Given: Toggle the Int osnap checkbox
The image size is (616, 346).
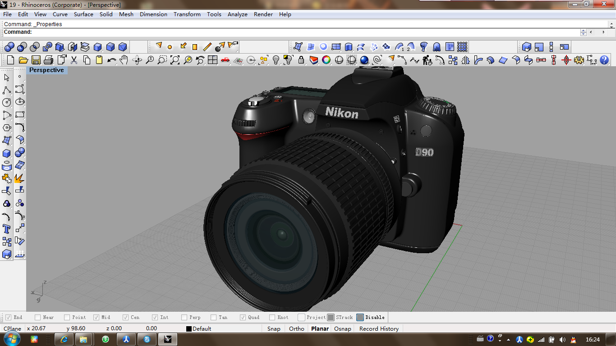Looking at the screenshot, I should click(x=155, y=318).
